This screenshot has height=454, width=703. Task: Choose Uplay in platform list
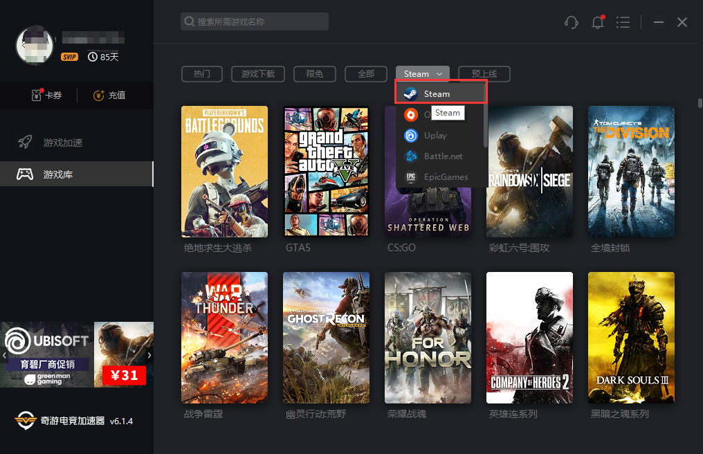(x=441, y=136)
